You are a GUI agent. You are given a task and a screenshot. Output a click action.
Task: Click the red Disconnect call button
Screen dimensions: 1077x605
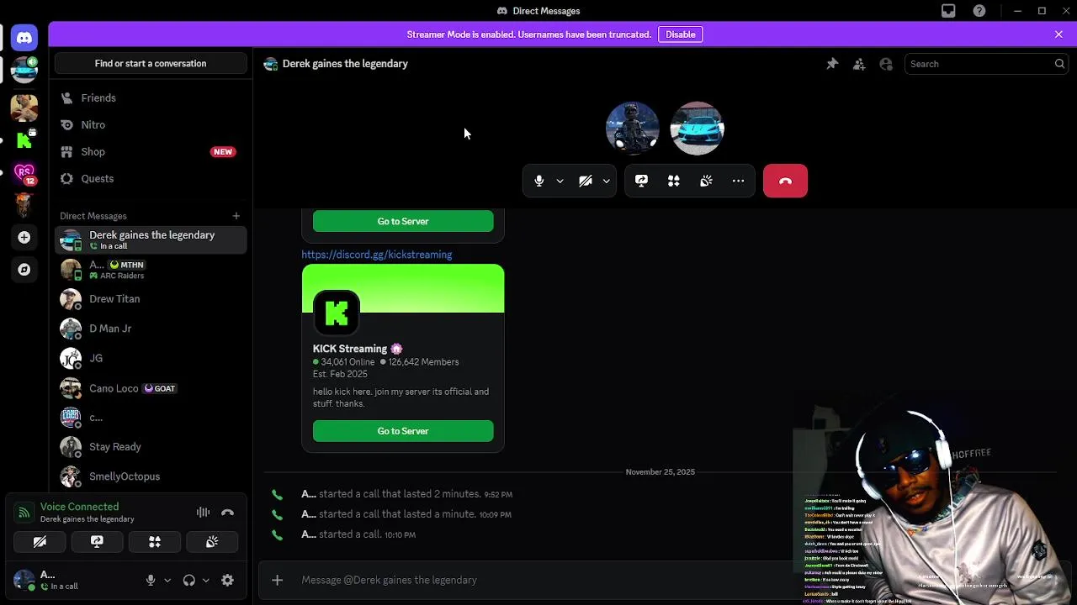tap(785, 181)
